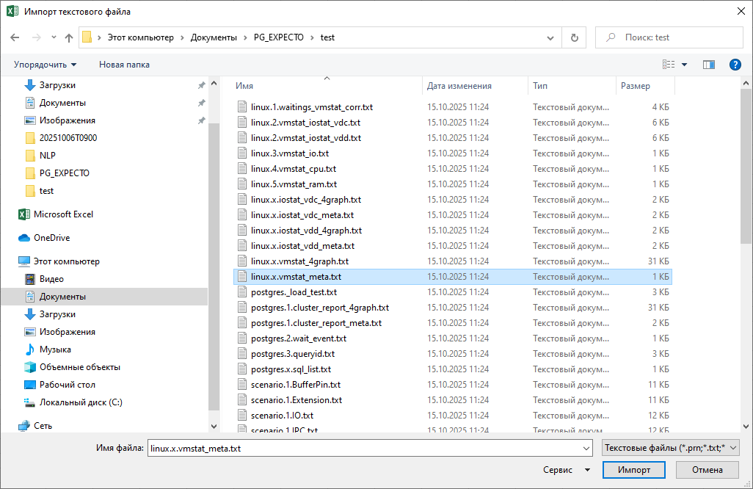The height and width of the screenshot is (489, 753).
Task: Select Документы in the address breadcrumb
Action: point(214,37)
